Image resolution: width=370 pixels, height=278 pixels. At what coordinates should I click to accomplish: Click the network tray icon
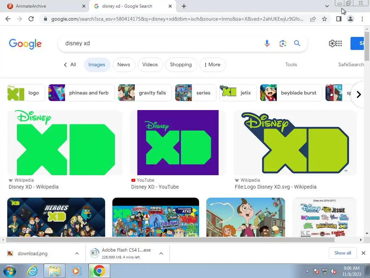tap(325, 271)
